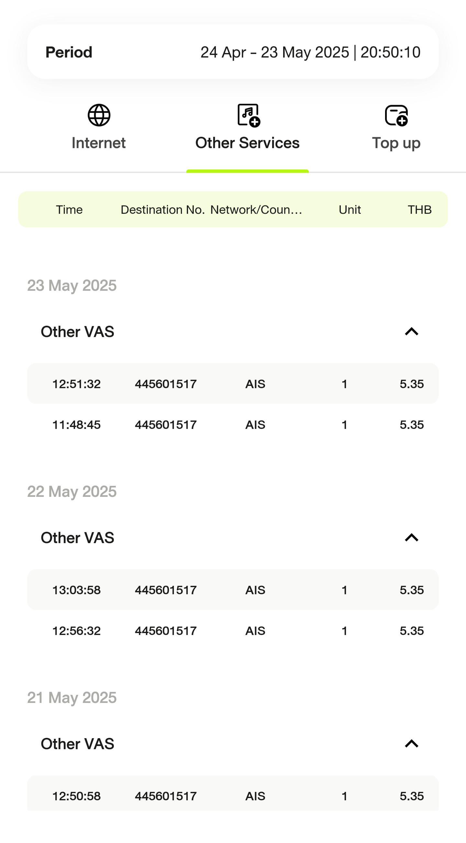Screen dimensions: 466x843
Task: Select the Other Services tab label
Action: coord(247,143)
